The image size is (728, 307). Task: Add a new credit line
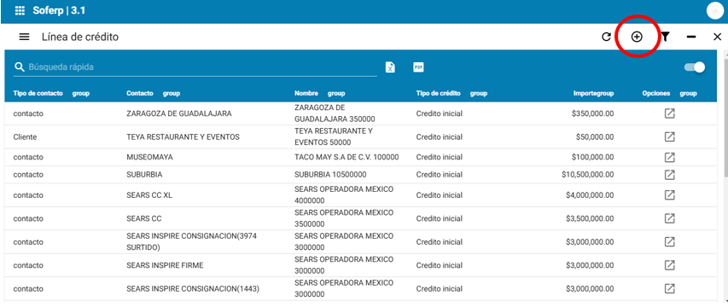point(637,38)
